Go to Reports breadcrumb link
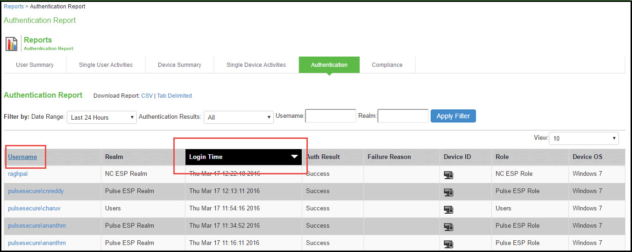Image resolution: width=632 pixels, height=252 pixels. tap(14, 7)
